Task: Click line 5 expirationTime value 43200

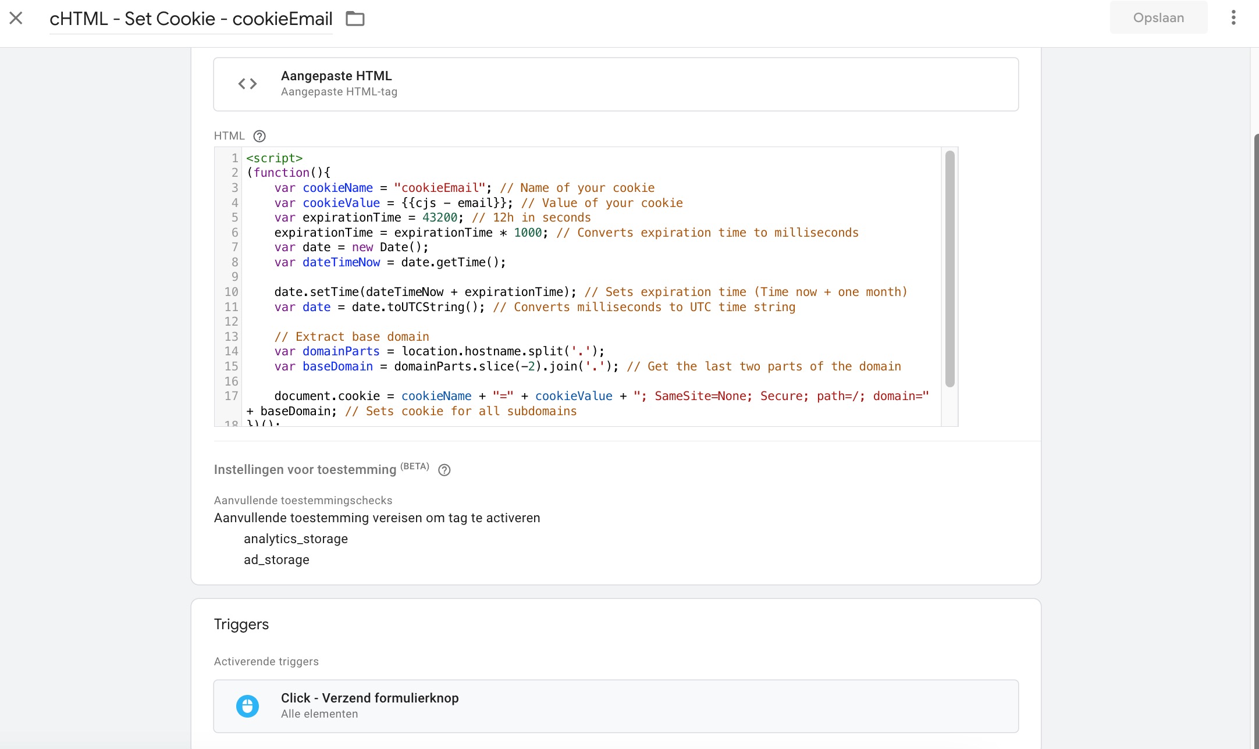Action: tap(439, 217)
